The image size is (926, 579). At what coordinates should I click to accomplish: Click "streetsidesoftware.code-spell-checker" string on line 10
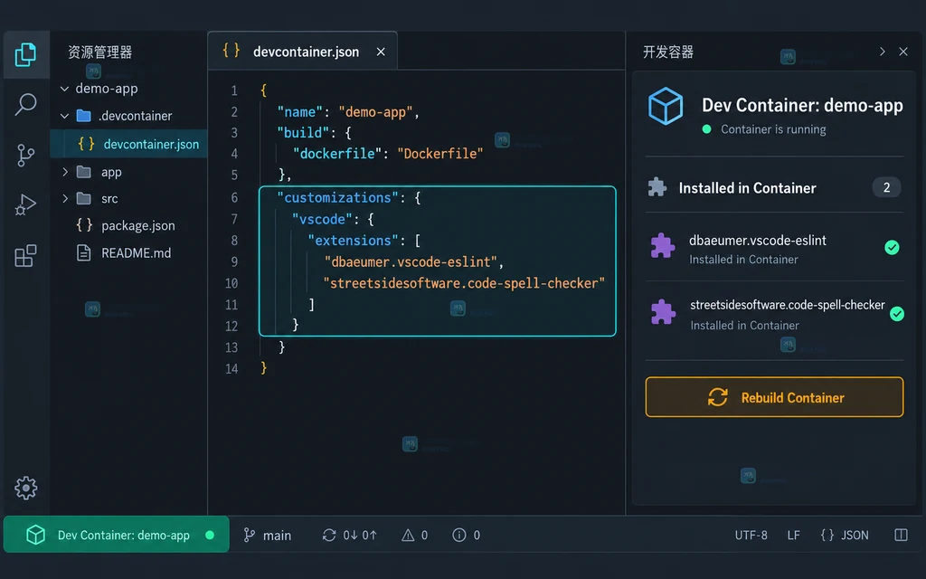click(x=464, y=283)
